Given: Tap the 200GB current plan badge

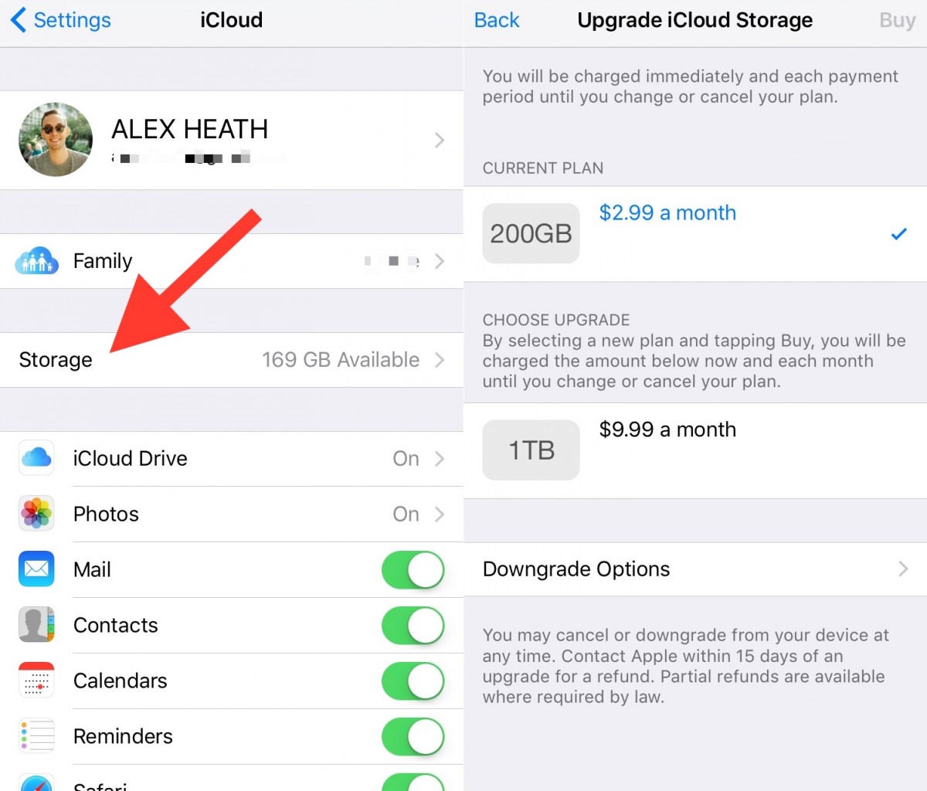Looking at the screenshot, I should 531,233.
